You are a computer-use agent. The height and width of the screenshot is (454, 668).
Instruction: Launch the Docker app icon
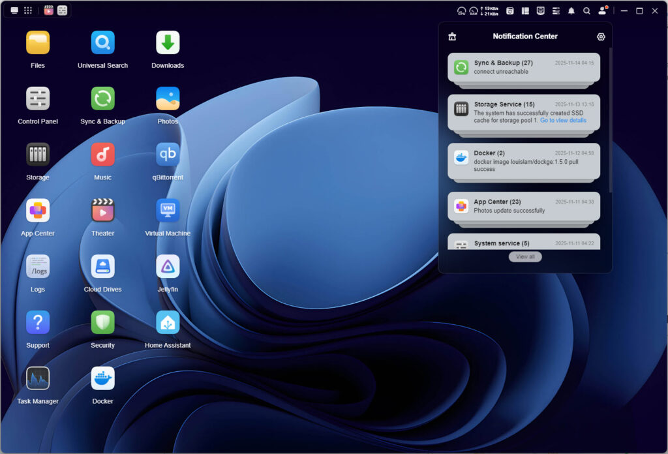click(x=102, y=378)
